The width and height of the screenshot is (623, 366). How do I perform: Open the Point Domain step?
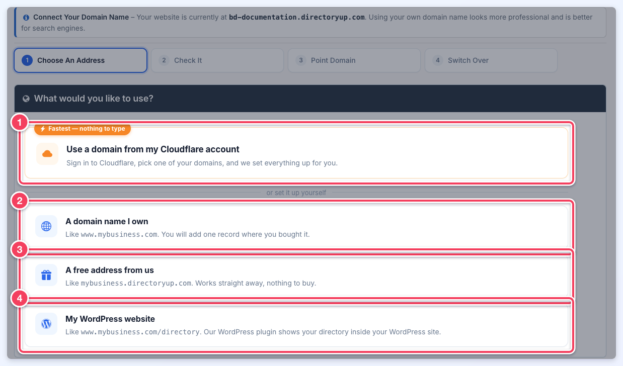pos(354,60)
